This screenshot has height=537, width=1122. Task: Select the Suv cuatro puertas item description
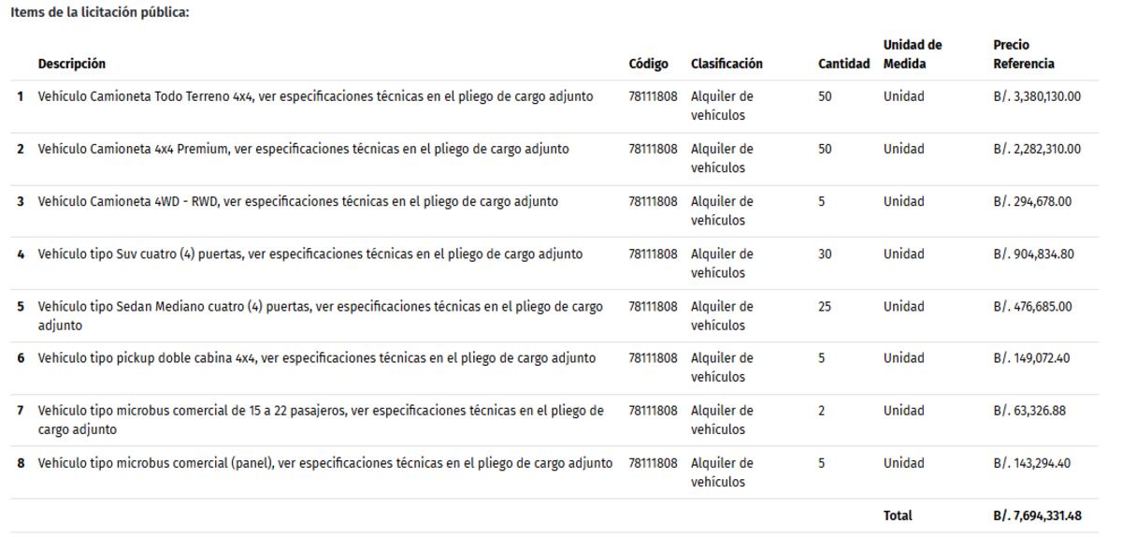coord(309,254)
